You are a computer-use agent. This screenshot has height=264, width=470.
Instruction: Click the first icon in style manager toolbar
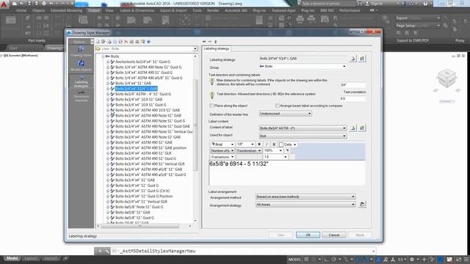[98, 42]
